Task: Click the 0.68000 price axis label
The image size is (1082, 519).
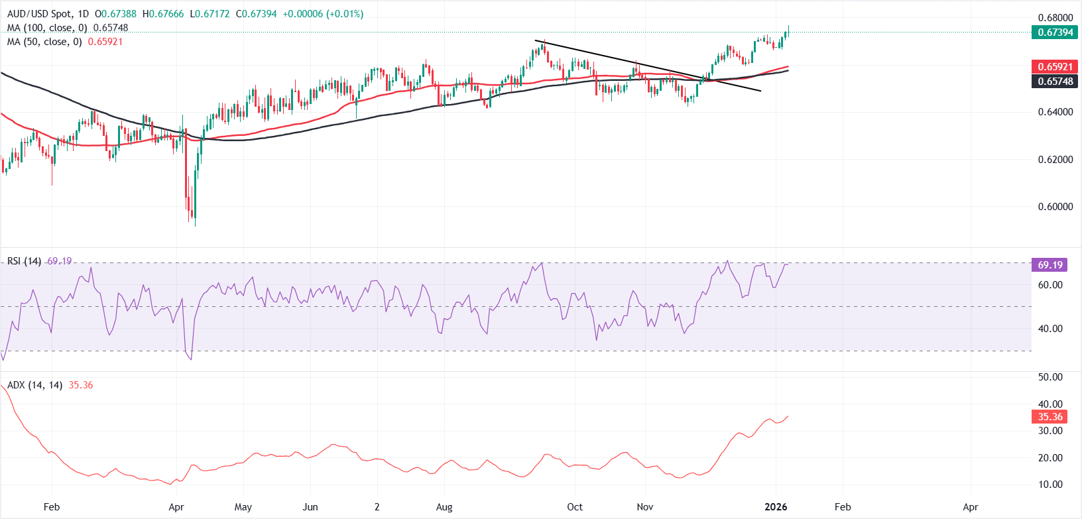Action: pyautogui.click(x=1055, y=18)
